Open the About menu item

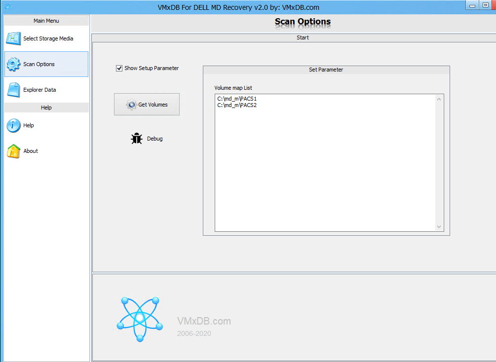pos(46,151)
